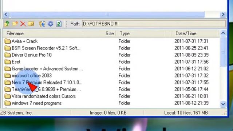Go up one folder level icon
233x131 pixels.
[x=7, y=24]
